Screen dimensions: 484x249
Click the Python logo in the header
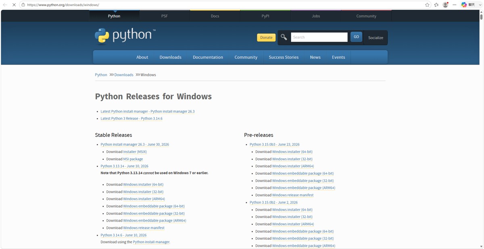click(125, 36)
